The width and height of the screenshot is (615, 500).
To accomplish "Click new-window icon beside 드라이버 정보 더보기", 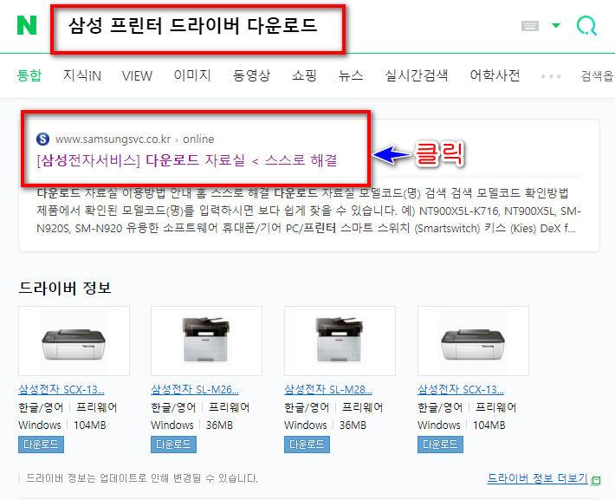I will pos(596,481).
